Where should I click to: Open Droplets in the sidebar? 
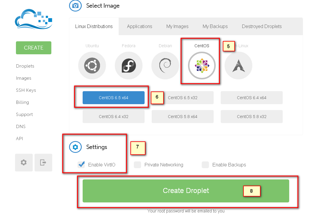click(25, 66)
